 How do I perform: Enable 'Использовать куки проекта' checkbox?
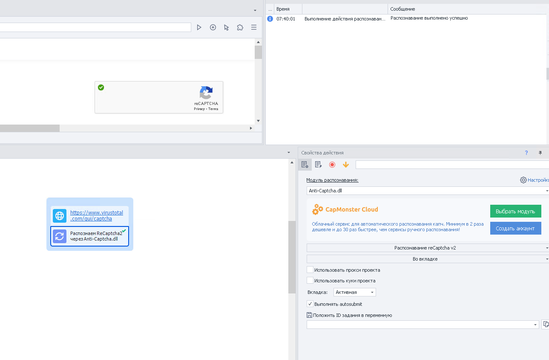click(x=310, y=281)
